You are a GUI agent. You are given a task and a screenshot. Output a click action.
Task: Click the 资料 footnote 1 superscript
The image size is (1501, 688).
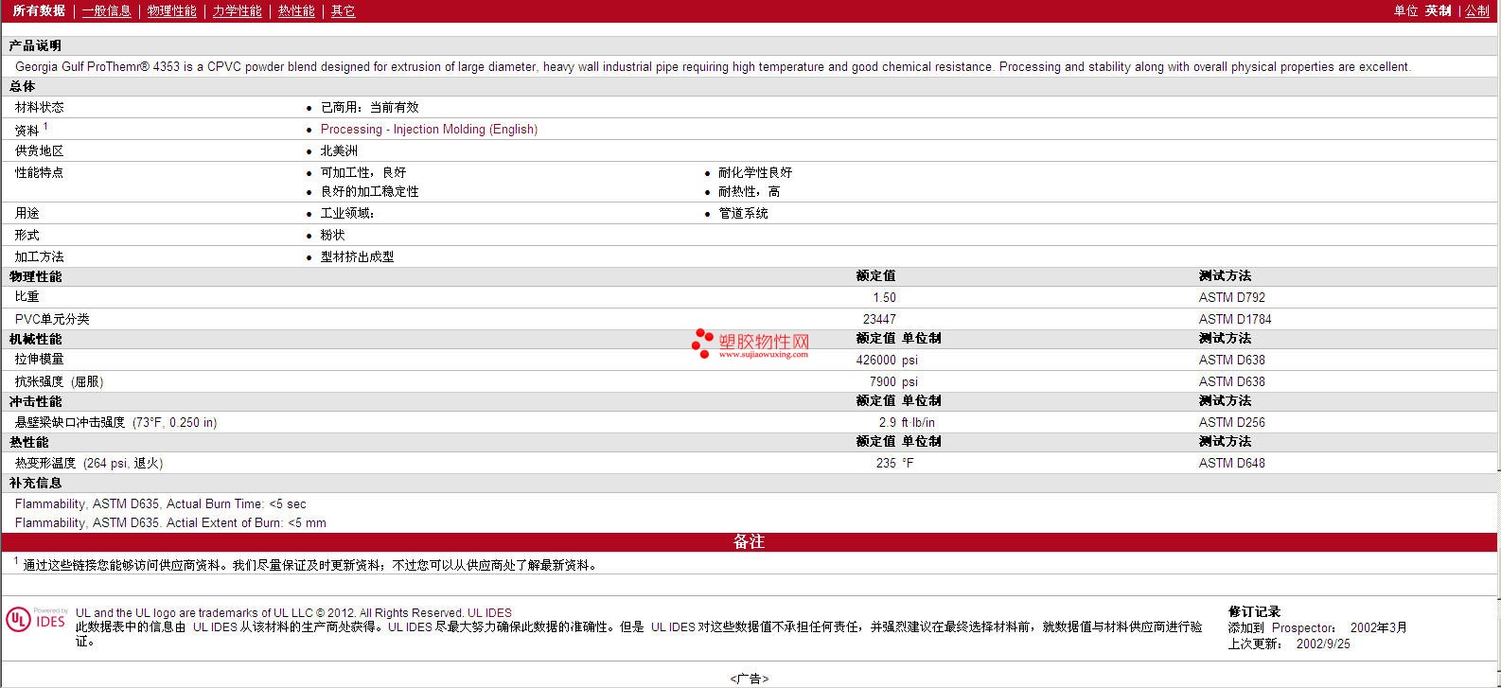(44, 126)
